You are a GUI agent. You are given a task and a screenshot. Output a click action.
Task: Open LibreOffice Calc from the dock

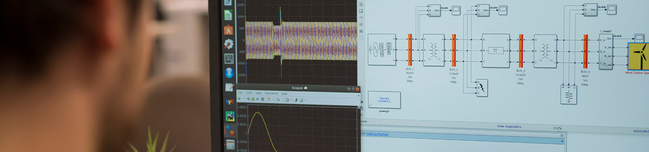(x=228, y=15)
